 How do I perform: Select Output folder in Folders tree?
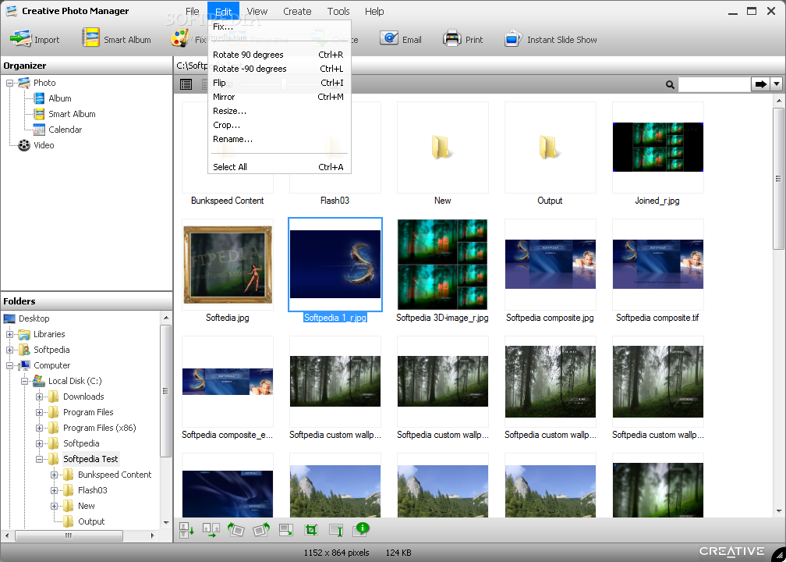91,521
